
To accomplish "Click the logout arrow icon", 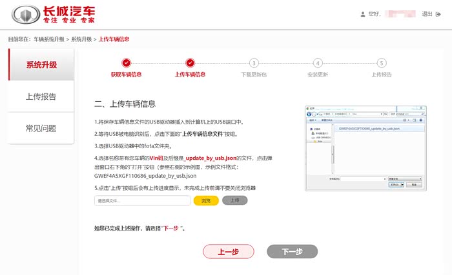I will tap(438, 14).
